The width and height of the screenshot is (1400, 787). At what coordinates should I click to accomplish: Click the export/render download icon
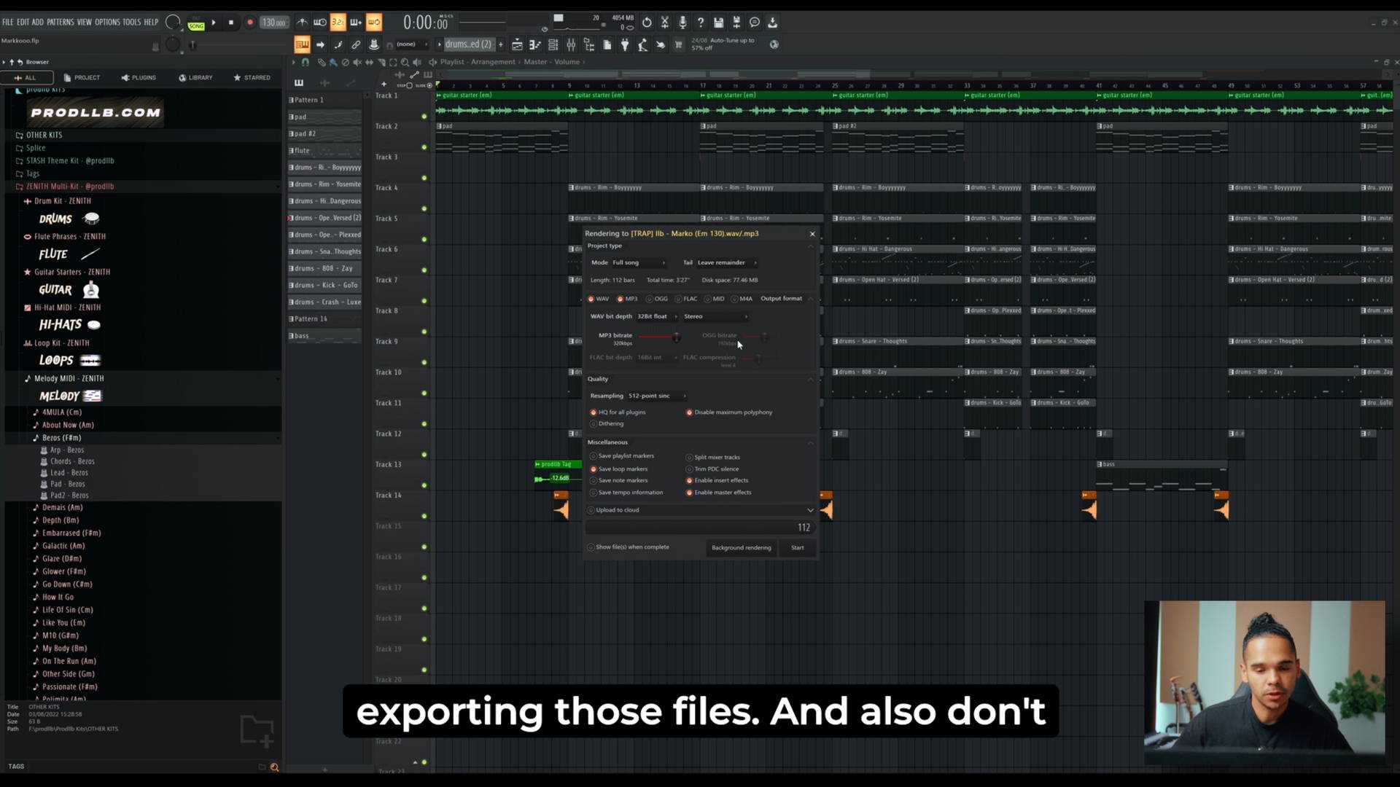tap(772, 23)
